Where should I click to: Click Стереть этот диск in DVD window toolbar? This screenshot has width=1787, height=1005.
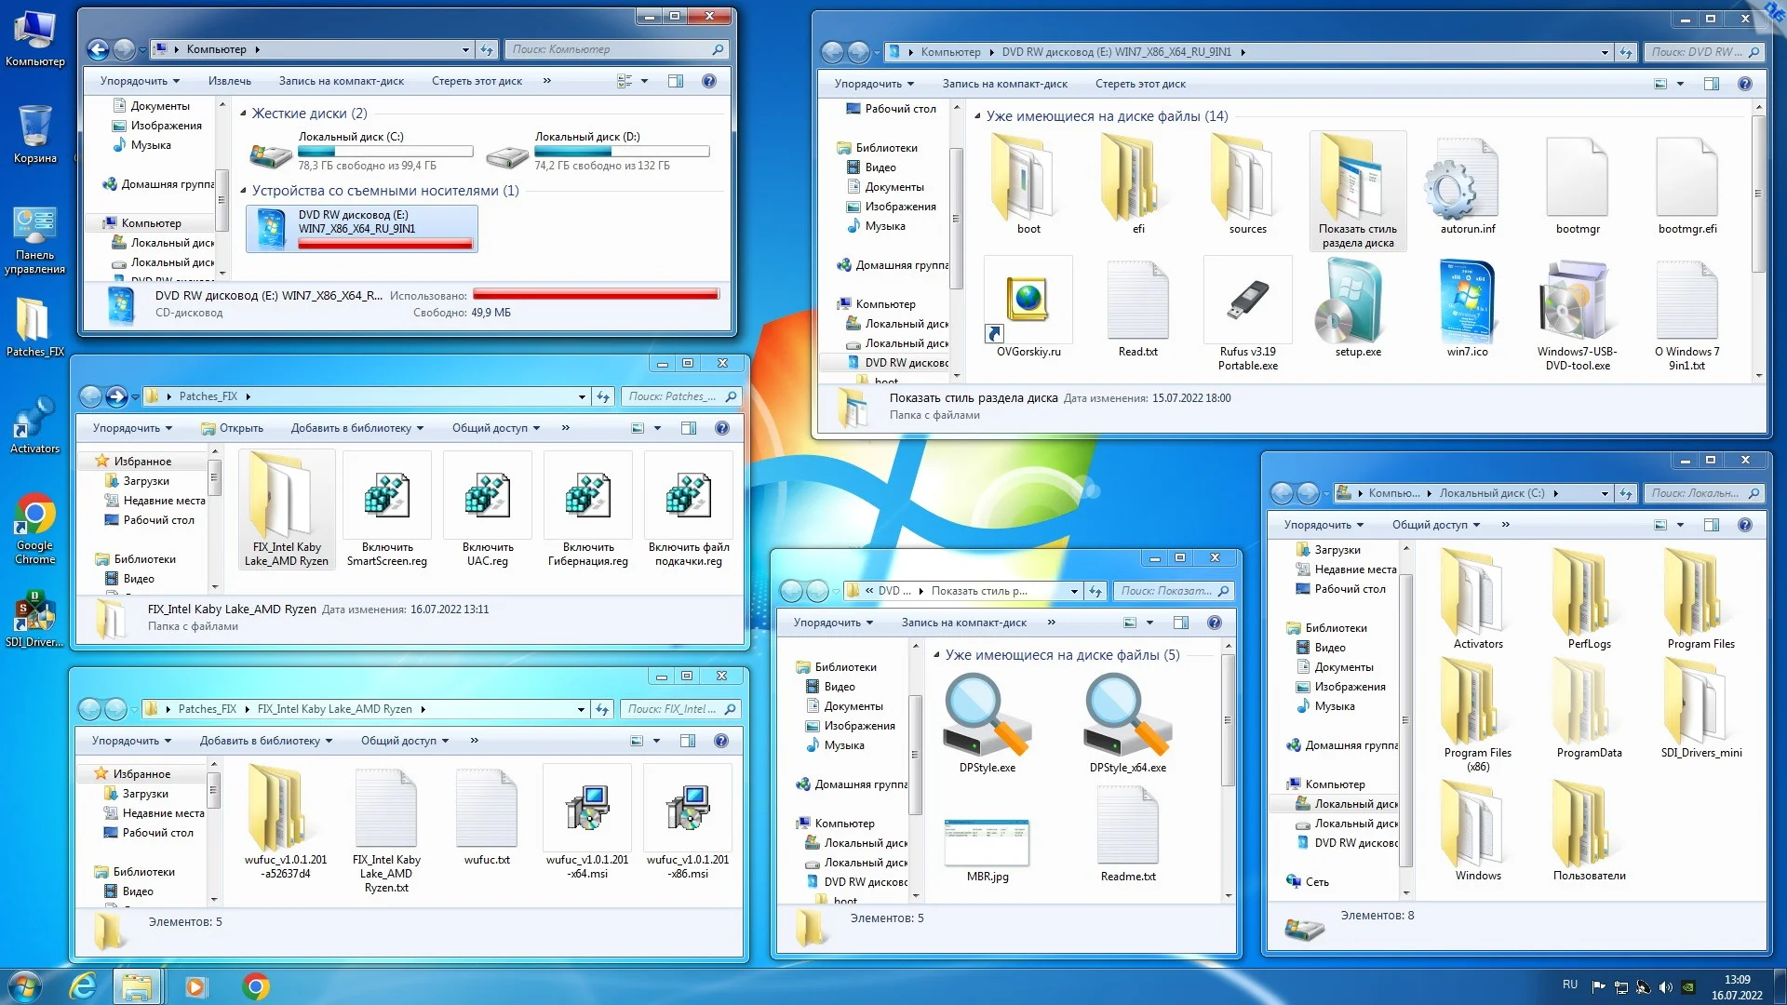point(1139,84)
